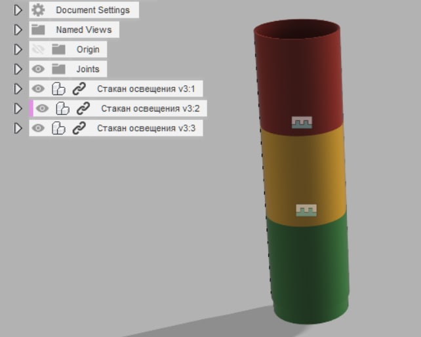Screen dimensions: 421x337
Task: Hide component Стакан освещения v3:3
Action: [38, 129]
